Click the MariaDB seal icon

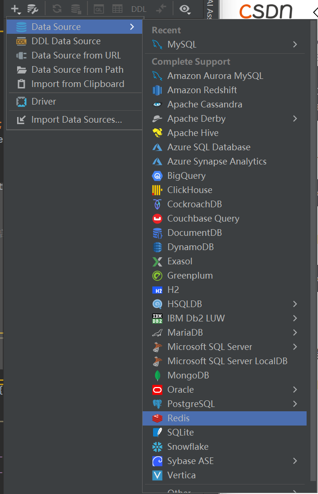(x=157, y=333)
